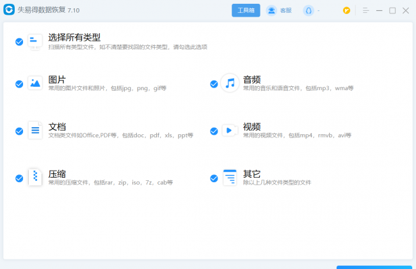Image resolution: width=416 pixels, height=269 pixels.
Task: Select the 其它 heading
Action: click(x=252, y=174)
